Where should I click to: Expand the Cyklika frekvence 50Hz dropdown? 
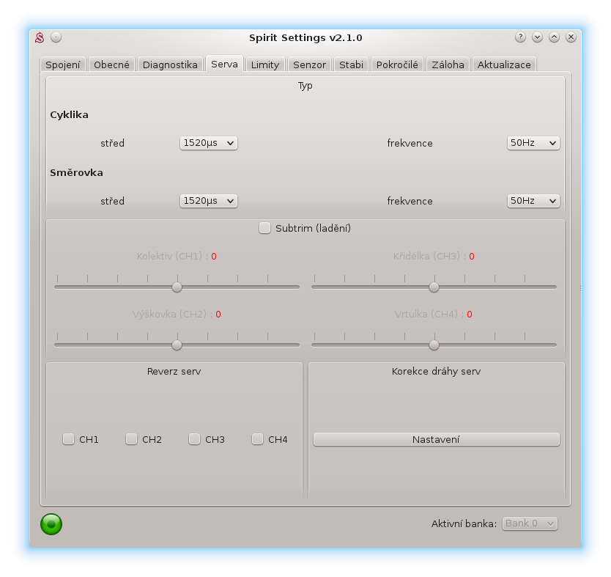[533, 143]
